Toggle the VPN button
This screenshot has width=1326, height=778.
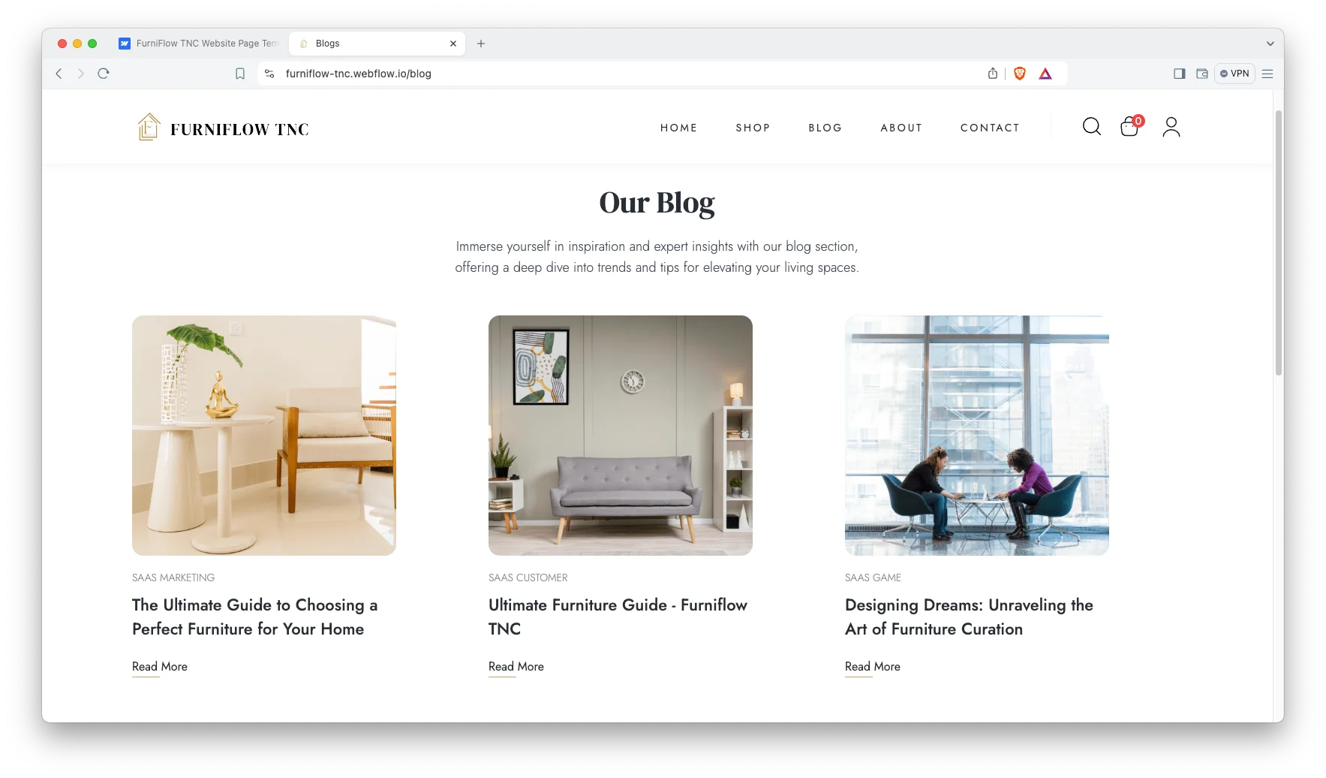(x=1234, y=74)
